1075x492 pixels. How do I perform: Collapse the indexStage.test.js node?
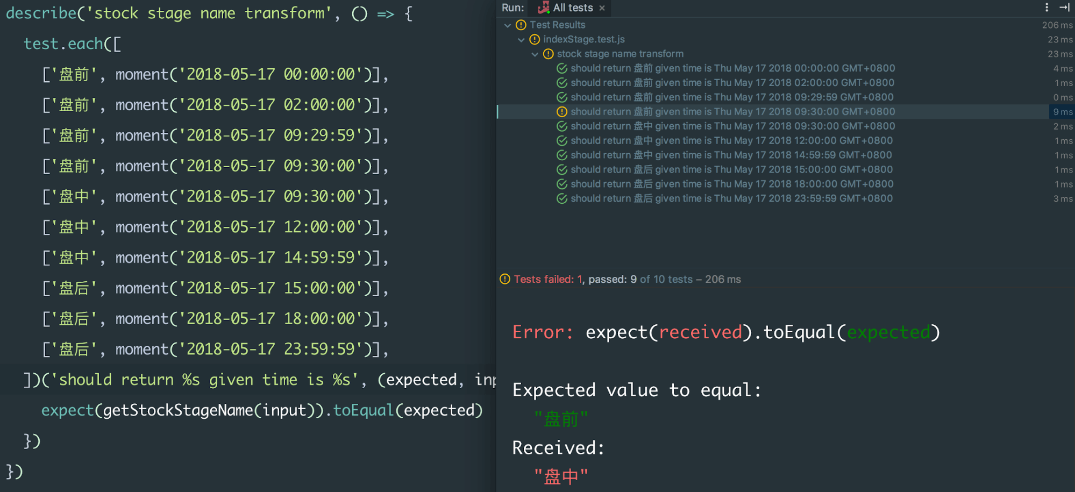521,39
